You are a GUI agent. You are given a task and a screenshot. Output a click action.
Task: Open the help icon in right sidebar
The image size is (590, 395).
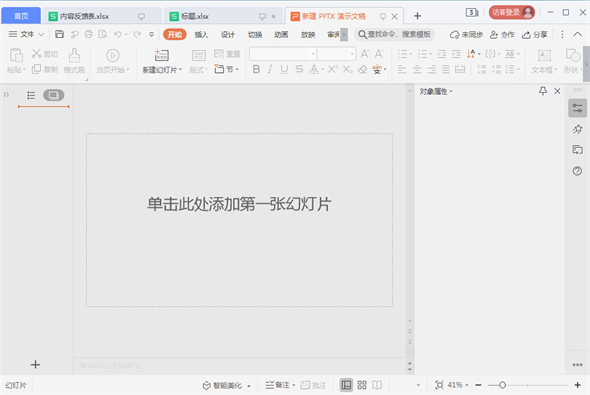coord(577,171)
